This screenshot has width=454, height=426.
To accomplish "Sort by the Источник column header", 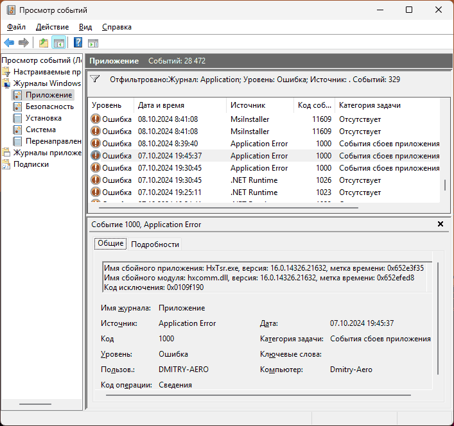I will 248,105.
